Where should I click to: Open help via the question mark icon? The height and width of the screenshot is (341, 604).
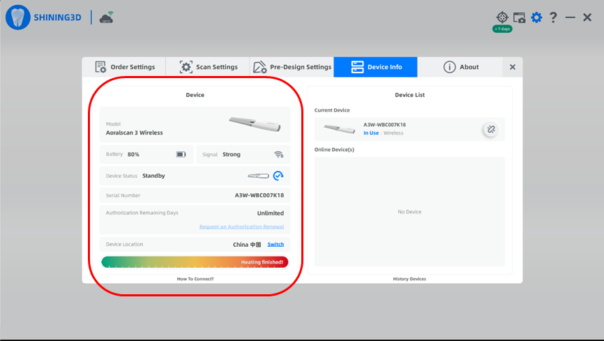tap(553, 17)
